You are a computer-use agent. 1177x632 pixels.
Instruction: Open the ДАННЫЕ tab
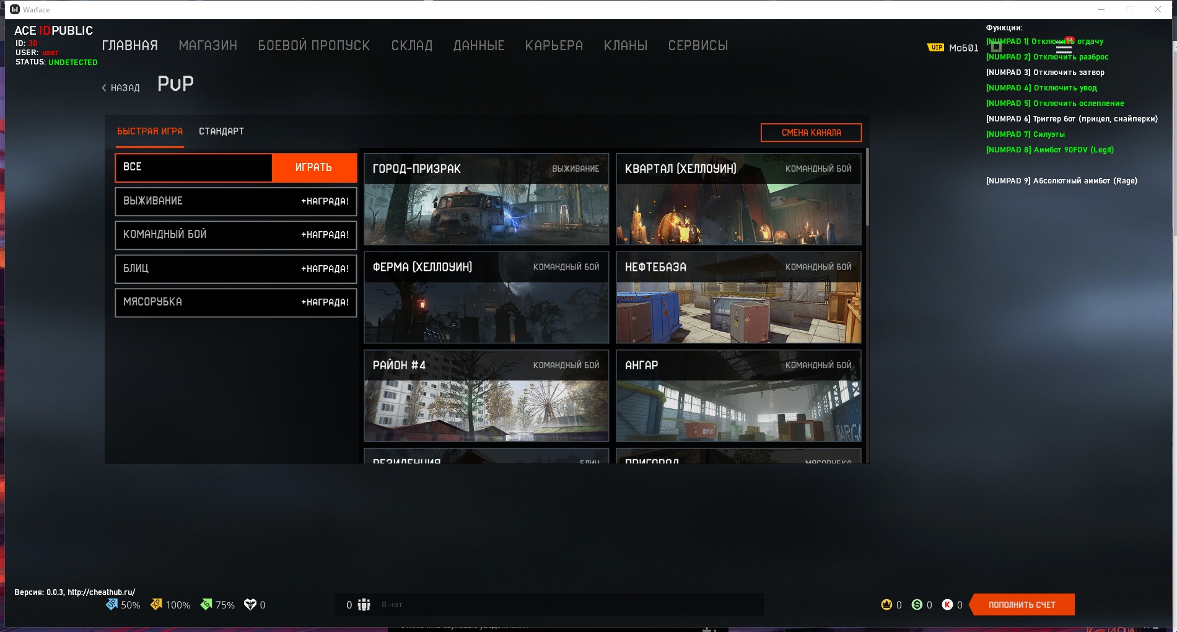(x=479, y=46)
